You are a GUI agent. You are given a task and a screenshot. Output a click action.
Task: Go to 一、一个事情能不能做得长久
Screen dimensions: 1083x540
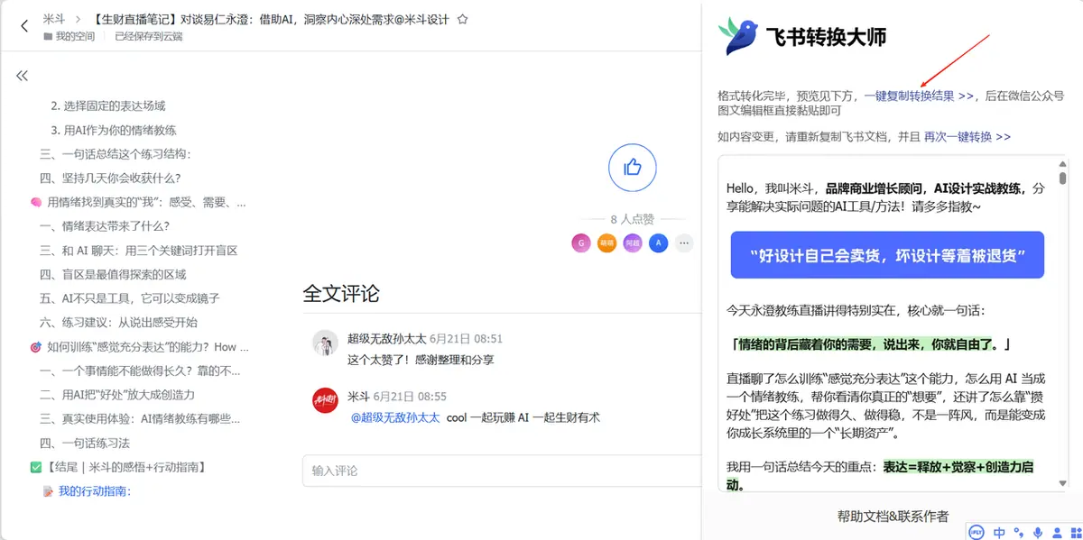(x=141, y=371)
